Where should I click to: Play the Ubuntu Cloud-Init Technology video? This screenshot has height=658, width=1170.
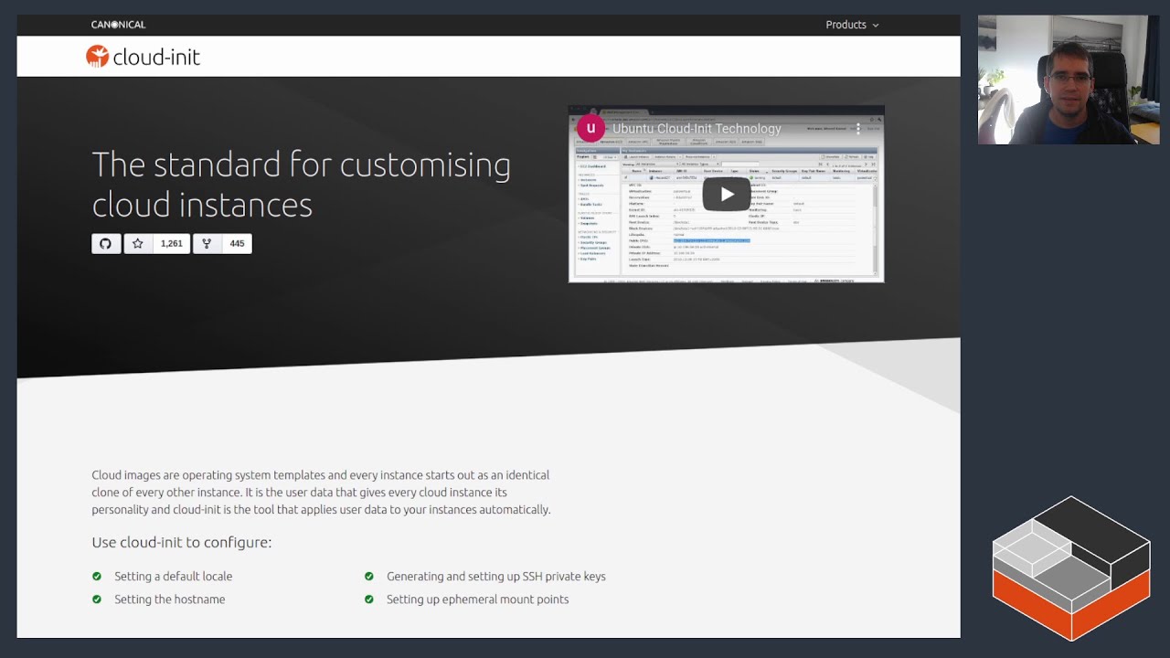click(726, 194)
